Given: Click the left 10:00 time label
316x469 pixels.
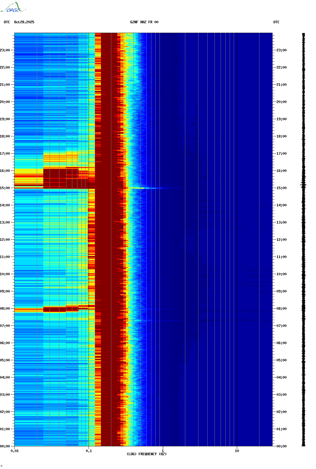Looking at the screenshot, I should [5, 274].
